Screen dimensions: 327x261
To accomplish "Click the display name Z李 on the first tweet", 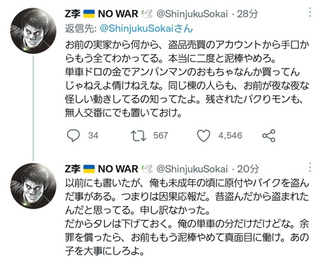I will (72, 14).
